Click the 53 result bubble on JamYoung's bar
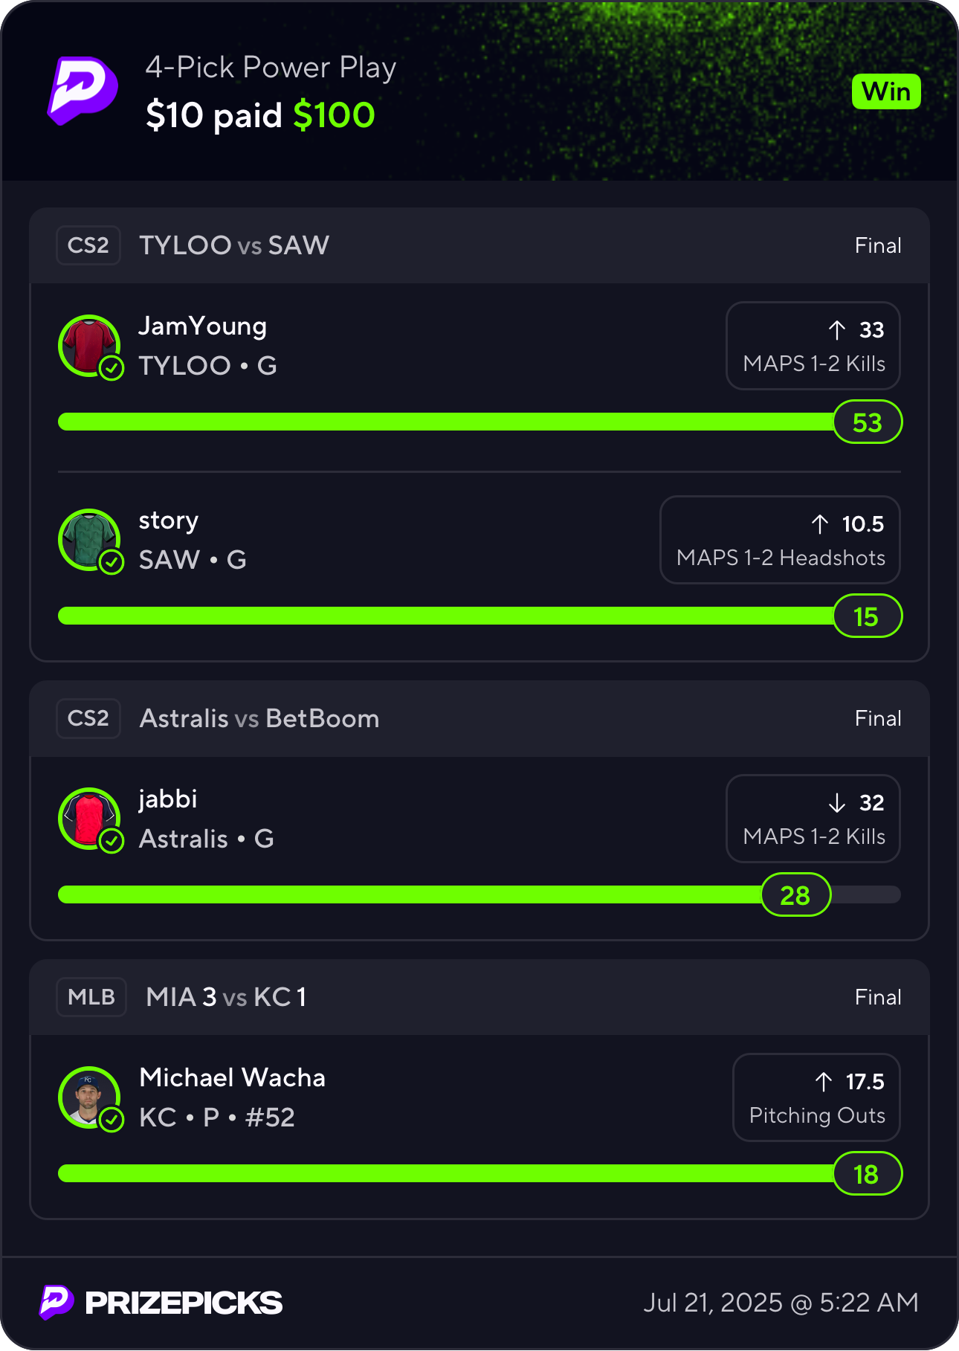Viewport: 959px width, 1351px height. coord(868,422)
